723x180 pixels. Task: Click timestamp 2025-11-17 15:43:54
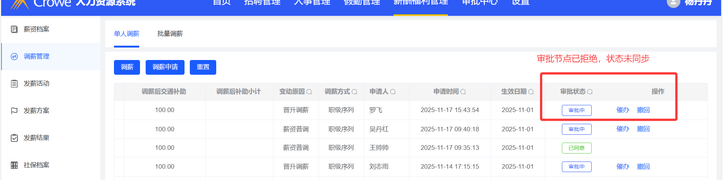450,110
